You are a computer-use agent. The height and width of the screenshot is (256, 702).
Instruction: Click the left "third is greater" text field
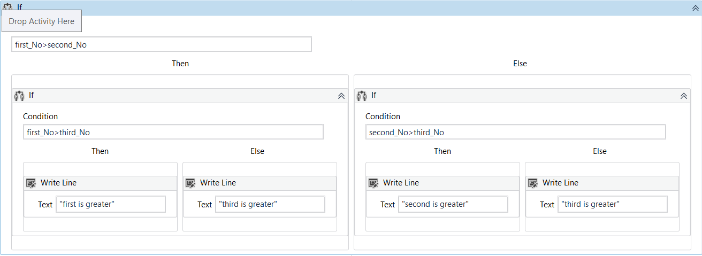(270, 204)
